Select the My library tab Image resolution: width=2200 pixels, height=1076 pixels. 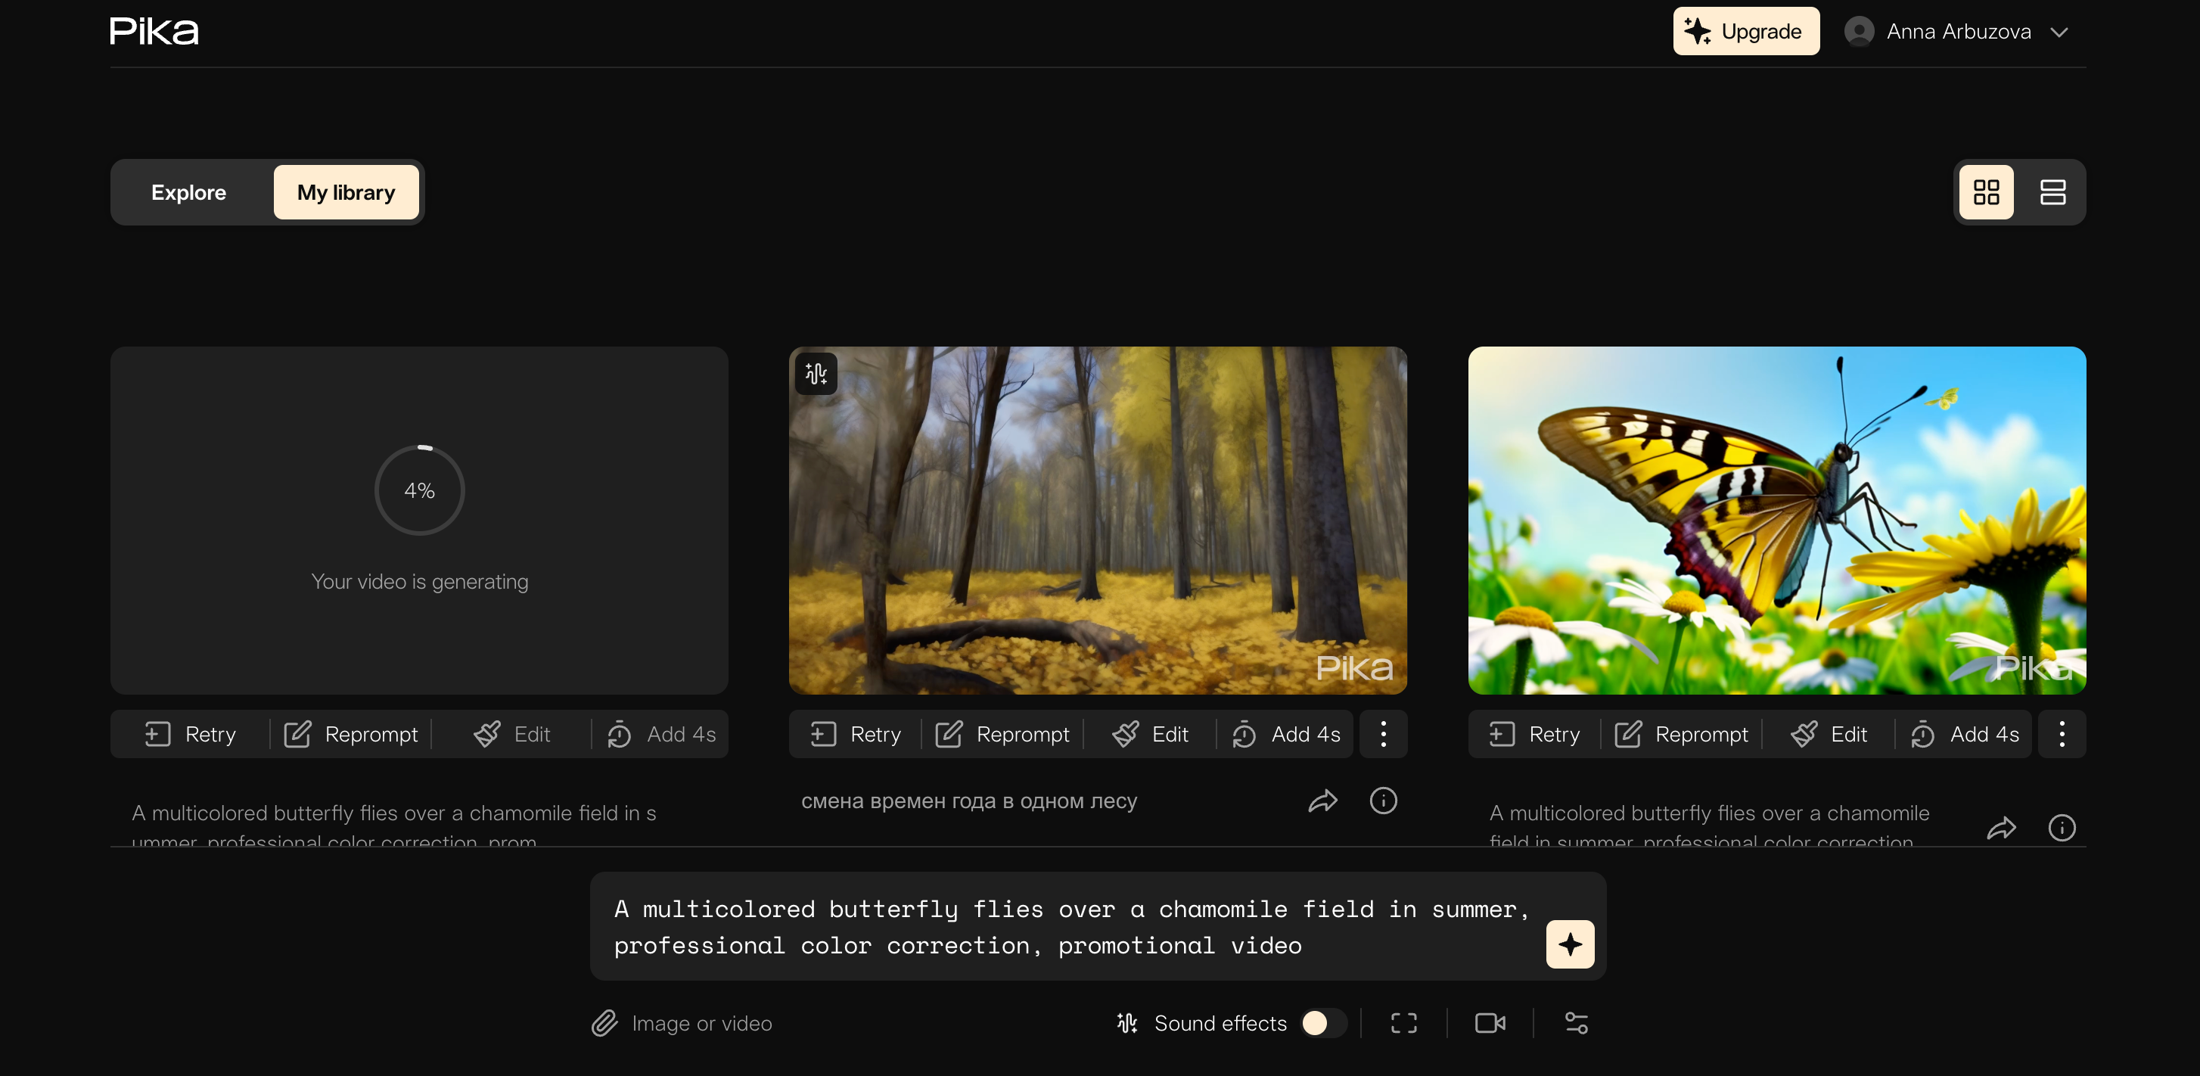click(x=346, y=192)
